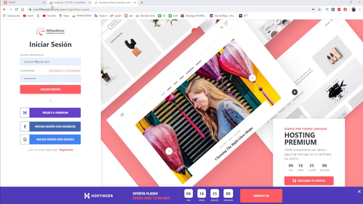This screenshot has width=363, height=204.
Task: Open the dan bookmark
Action: 128,16
